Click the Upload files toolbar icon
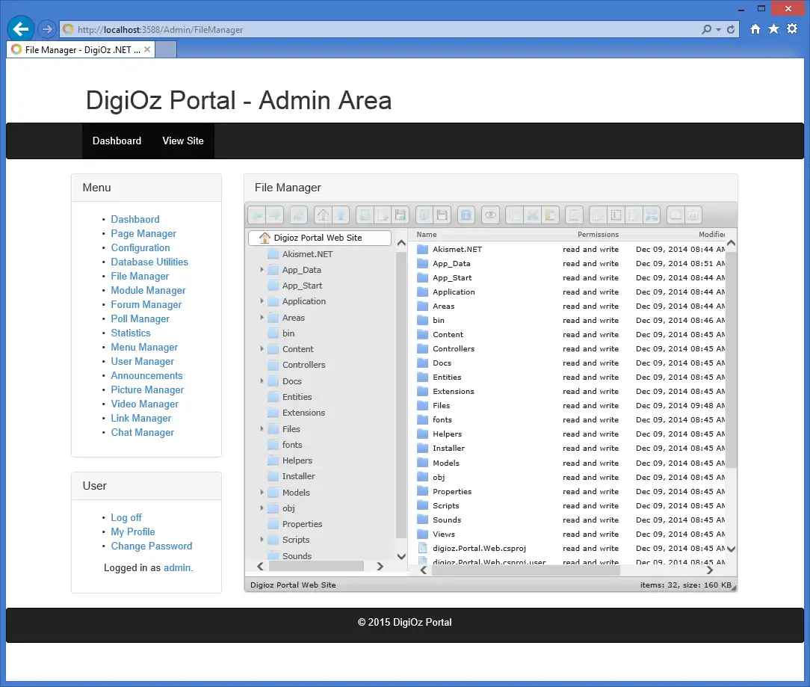 (400, 215)
